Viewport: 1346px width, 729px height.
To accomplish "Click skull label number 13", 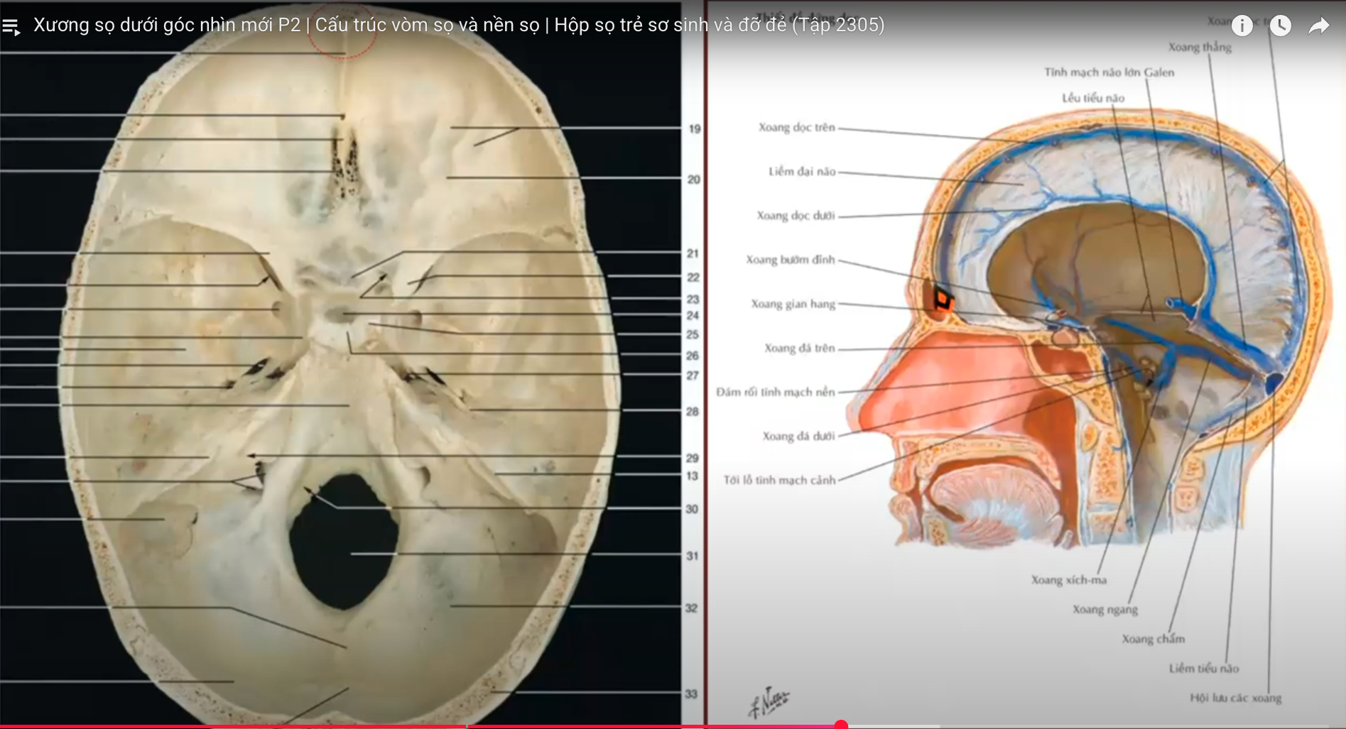I will tap(692, 476).
